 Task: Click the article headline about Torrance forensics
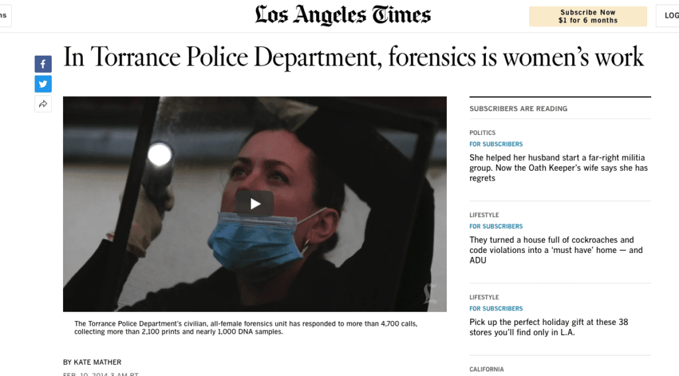[x=353, y=58]
